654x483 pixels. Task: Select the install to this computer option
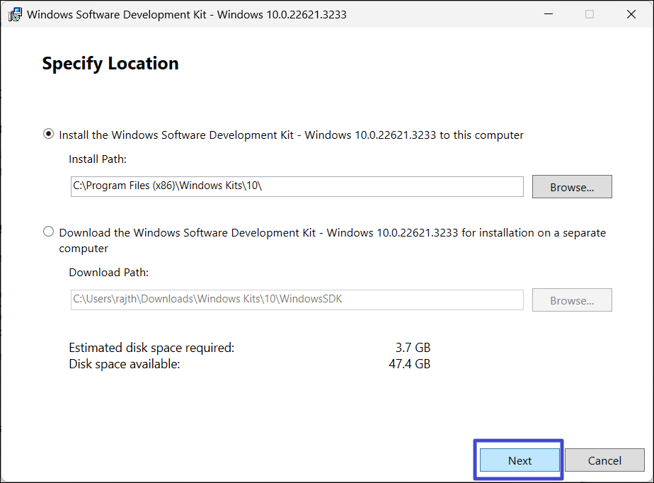[48, 135]
